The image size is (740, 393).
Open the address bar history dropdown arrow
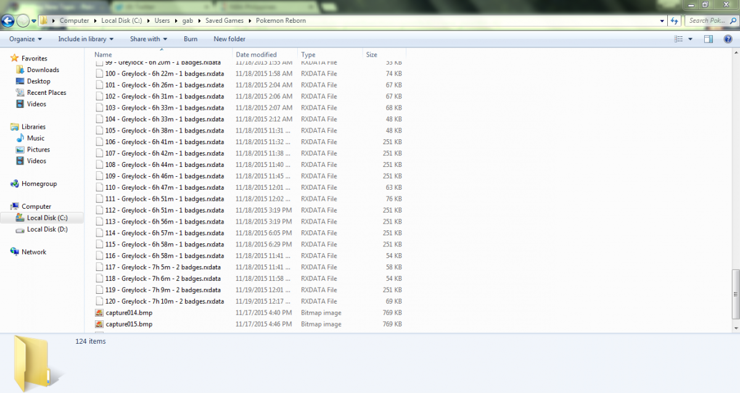[662, 20]
